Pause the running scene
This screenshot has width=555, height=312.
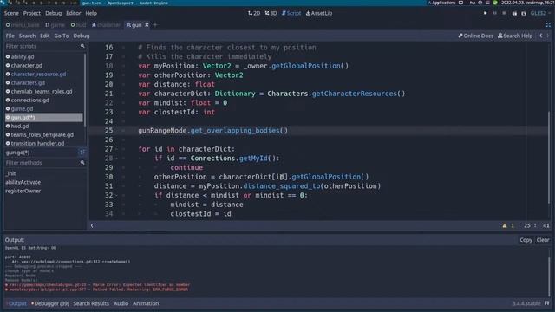[x=495, y=13]
